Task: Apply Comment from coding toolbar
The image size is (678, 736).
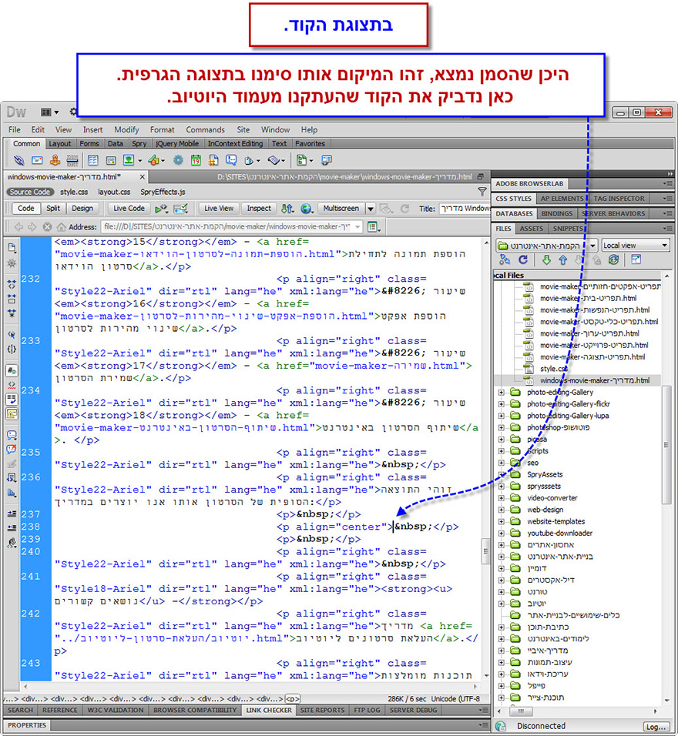Action: (12, 435)
